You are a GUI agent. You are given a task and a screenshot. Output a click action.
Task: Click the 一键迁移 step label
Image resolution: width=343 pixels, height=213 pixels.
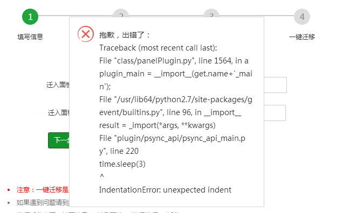(x=302, y=37)
